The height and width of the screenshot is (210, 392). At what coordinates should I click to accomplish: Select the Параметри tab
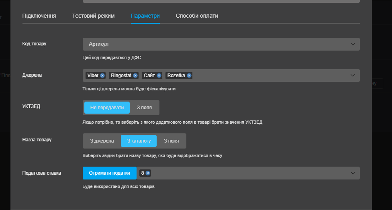pos(145,16)
